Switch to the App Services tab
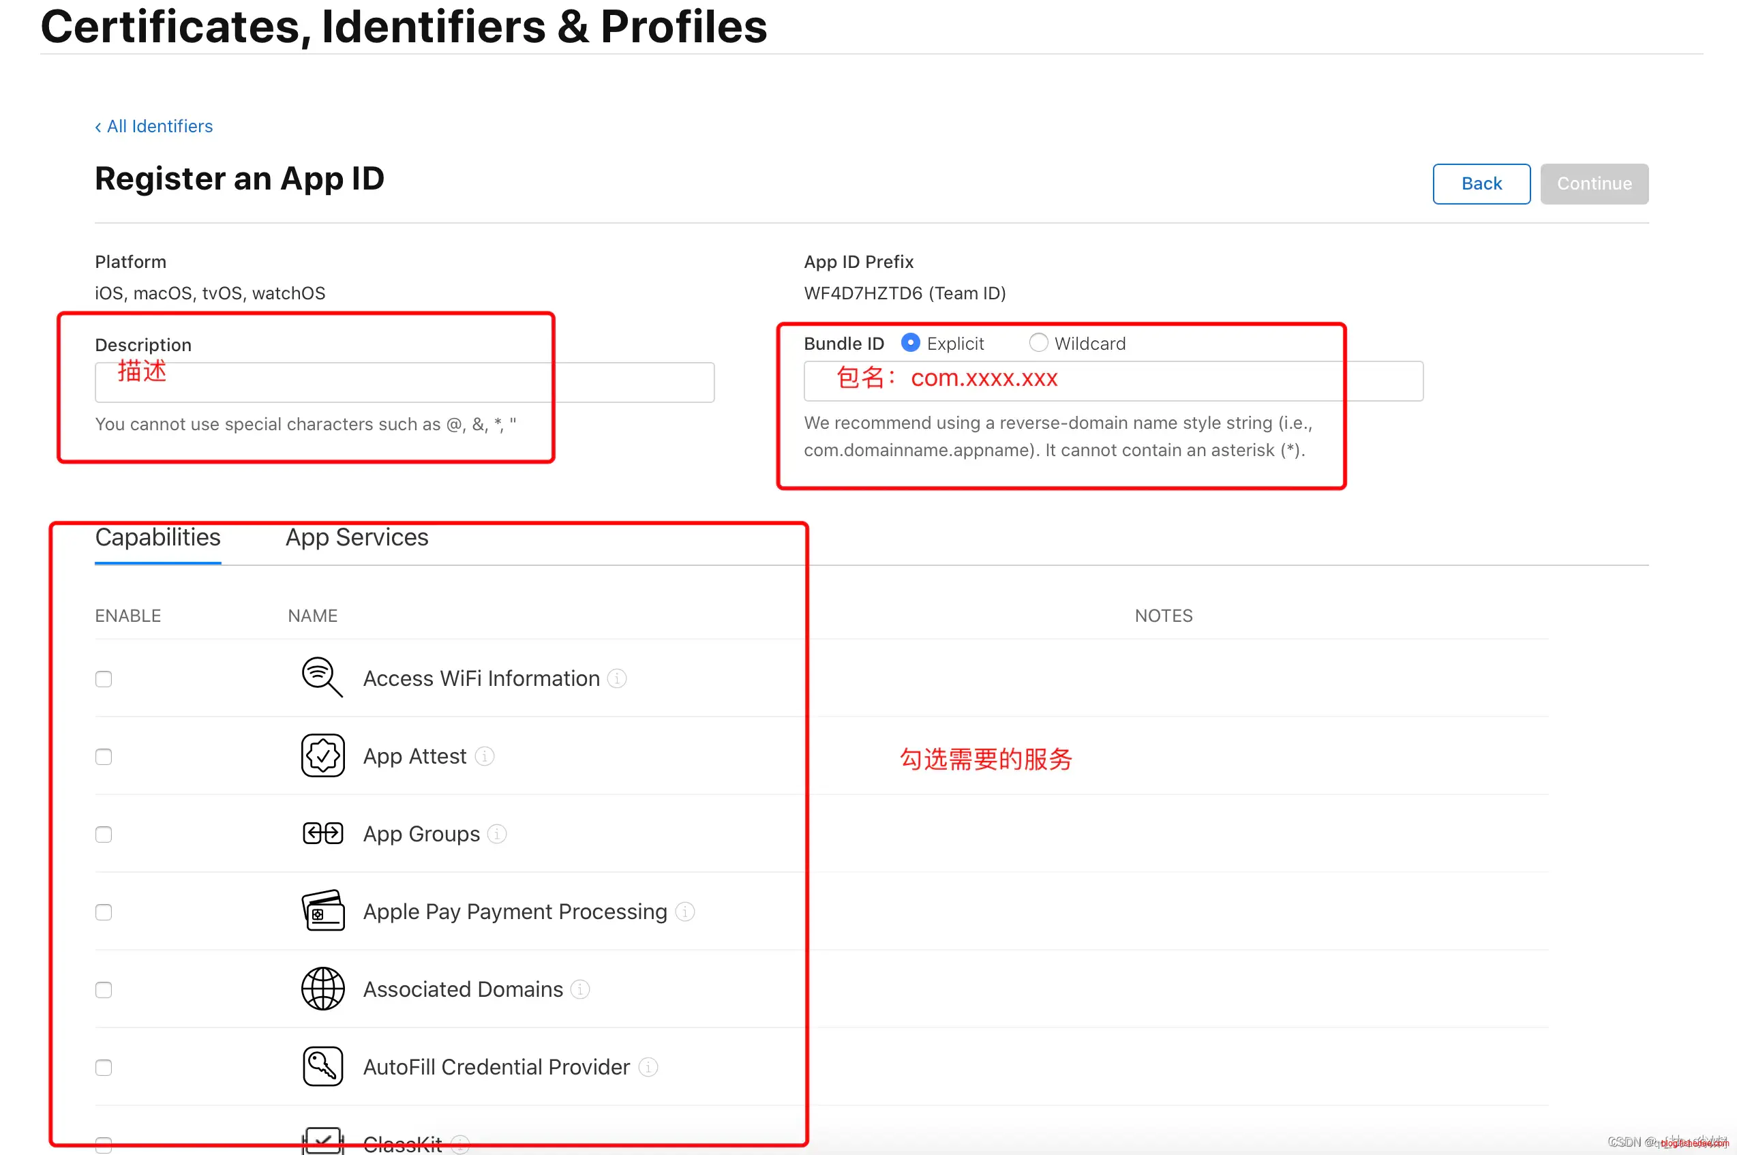Viewport: 1737px width, 1155px height. tap(357, 538)
